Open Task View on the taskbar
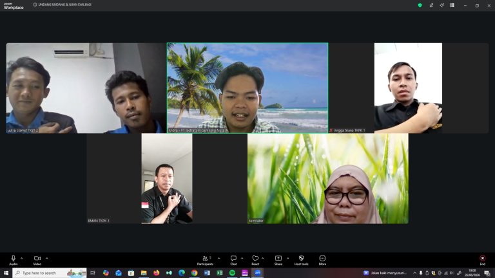The width and height of the screenshot is (495, 278). [93, 273]
